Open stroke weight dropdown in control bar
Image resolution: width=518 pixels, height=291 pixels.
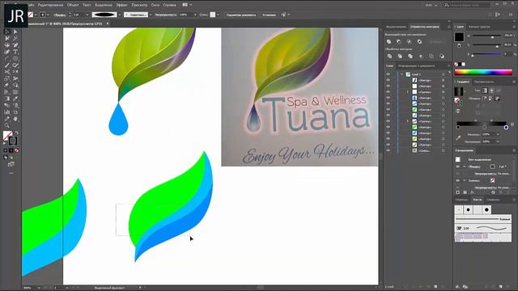coord(87,15)
